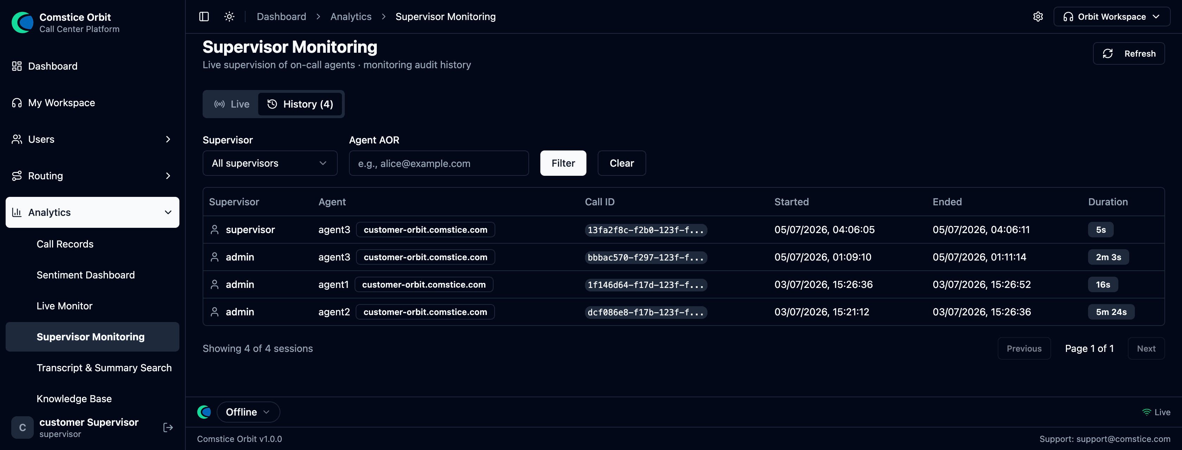Viewport: 1182px width, 450px height.
Task: Go to Dashboard breadcrumb link
Action: (281, 17)
